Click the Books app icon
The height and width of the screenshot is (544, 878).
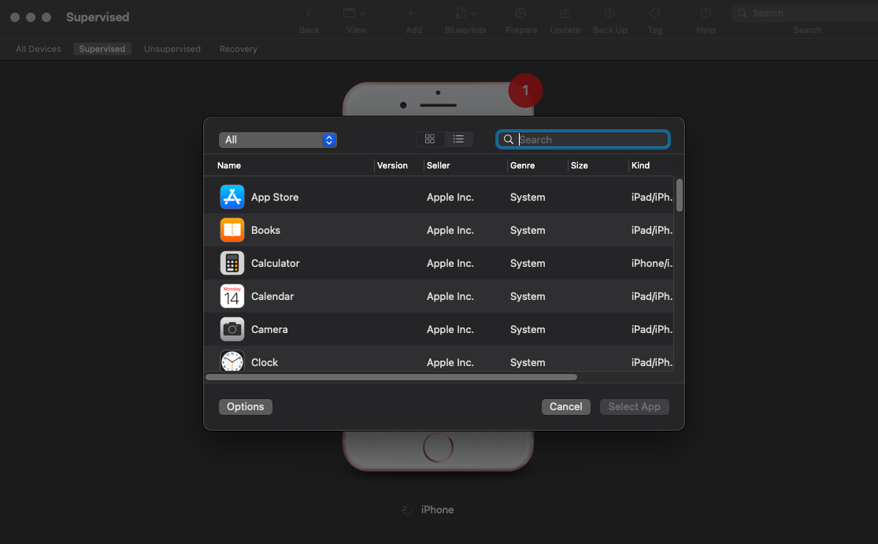pos(232,230)
